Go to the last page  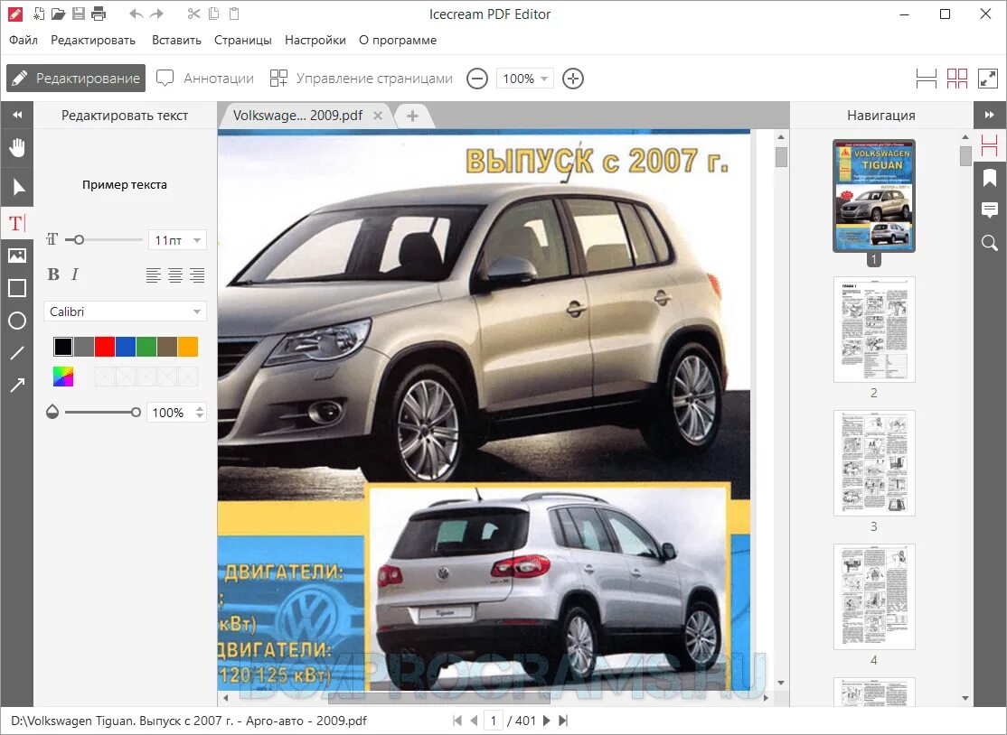(563, 721)
